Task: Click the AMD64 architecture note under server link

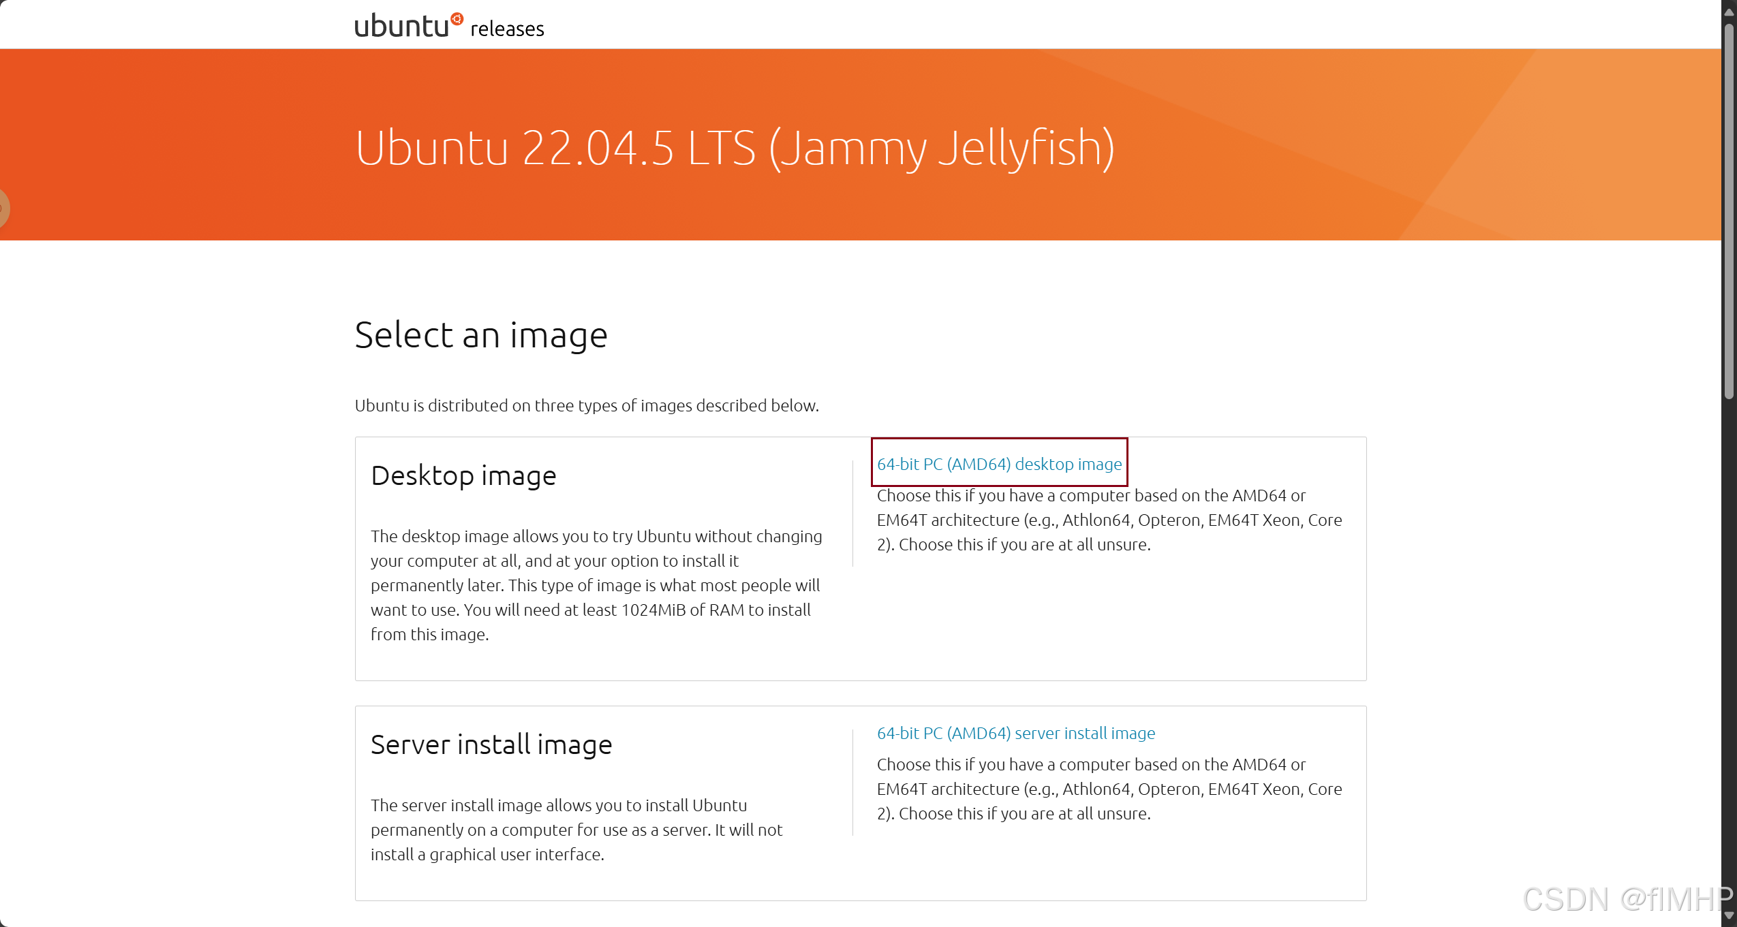Action: point(1109,789)
